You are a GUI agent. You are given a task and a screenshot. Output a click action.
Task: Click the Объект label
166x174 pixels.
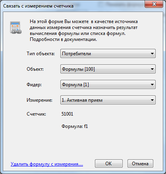(35, 69)
